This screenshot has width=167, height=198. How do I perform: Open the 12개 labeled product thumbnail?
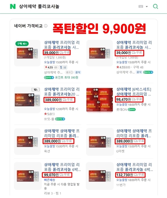pos(27,100)
